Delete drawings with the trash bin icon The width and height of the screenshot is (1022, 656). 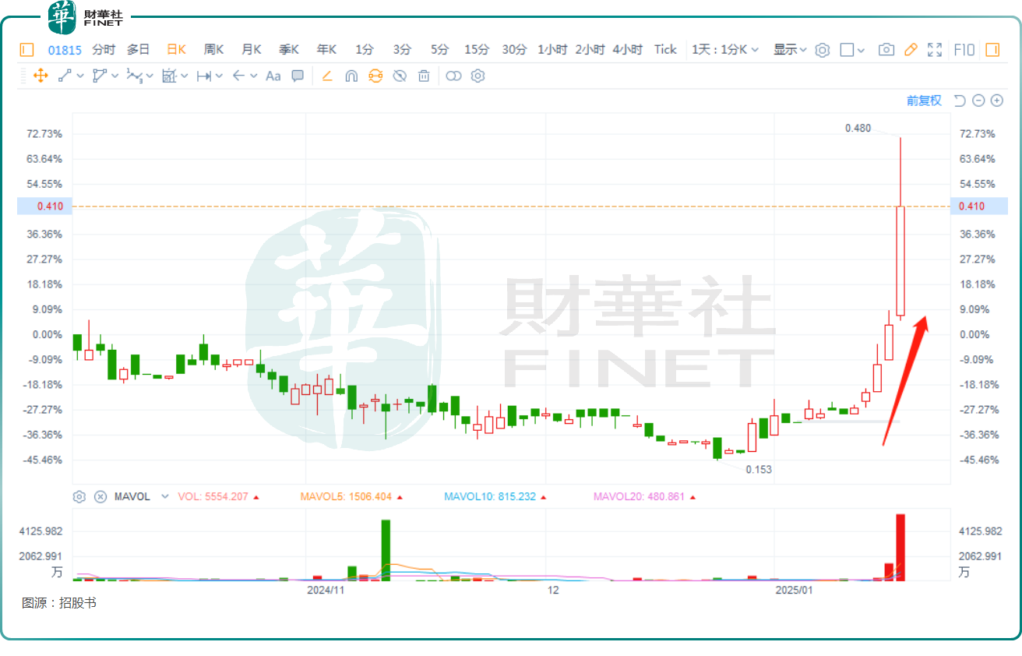click(x=424, y=76)
